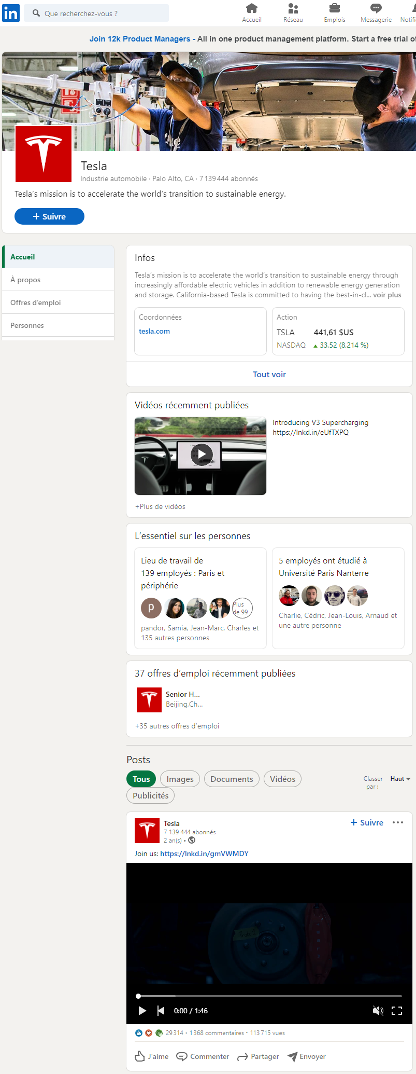Click the Tesla cover banner image
This screenshot has width=416, height=1074.
(x=209, y=101)
